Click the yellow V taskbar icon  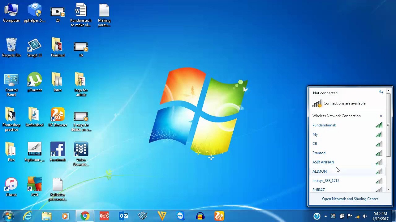(x=162, y=216)
